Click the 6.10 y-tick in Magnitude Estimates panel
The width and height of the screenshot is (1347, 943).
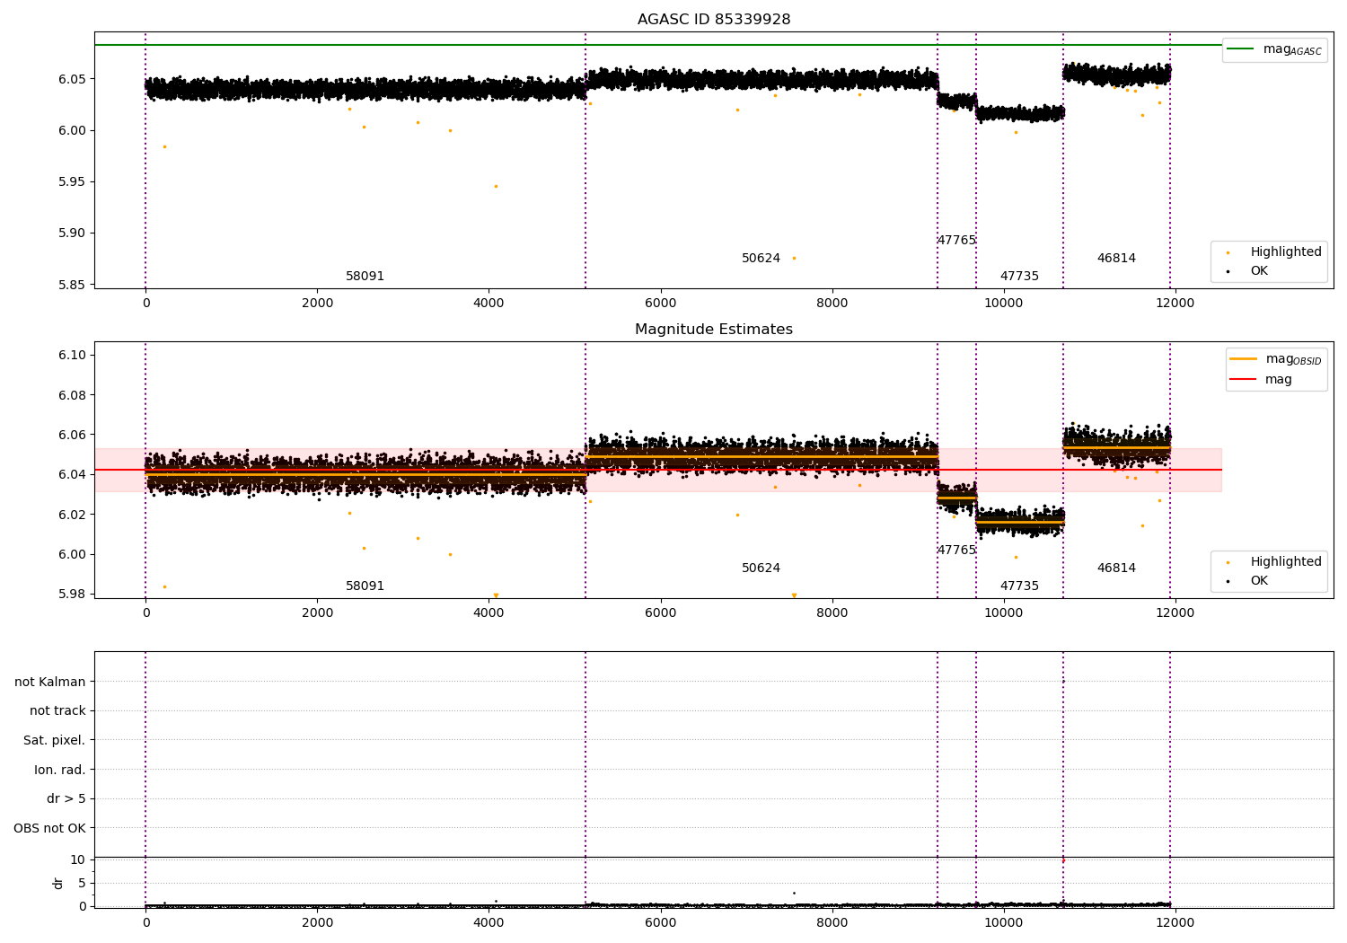tap(72, 355)
